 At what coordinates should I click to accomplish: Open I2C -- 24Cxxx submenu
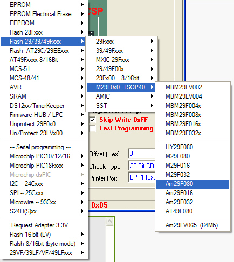(x=44, y=184)
